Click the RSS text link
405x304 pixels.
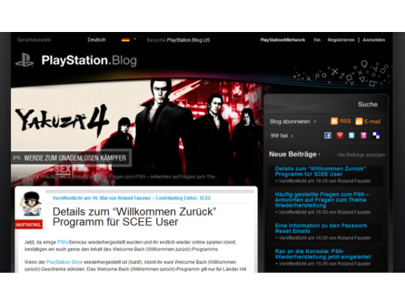(345, 121)
